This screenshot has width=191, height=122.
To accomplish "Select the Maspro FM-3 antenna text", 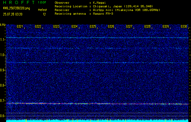I will (x=103, y=14).
